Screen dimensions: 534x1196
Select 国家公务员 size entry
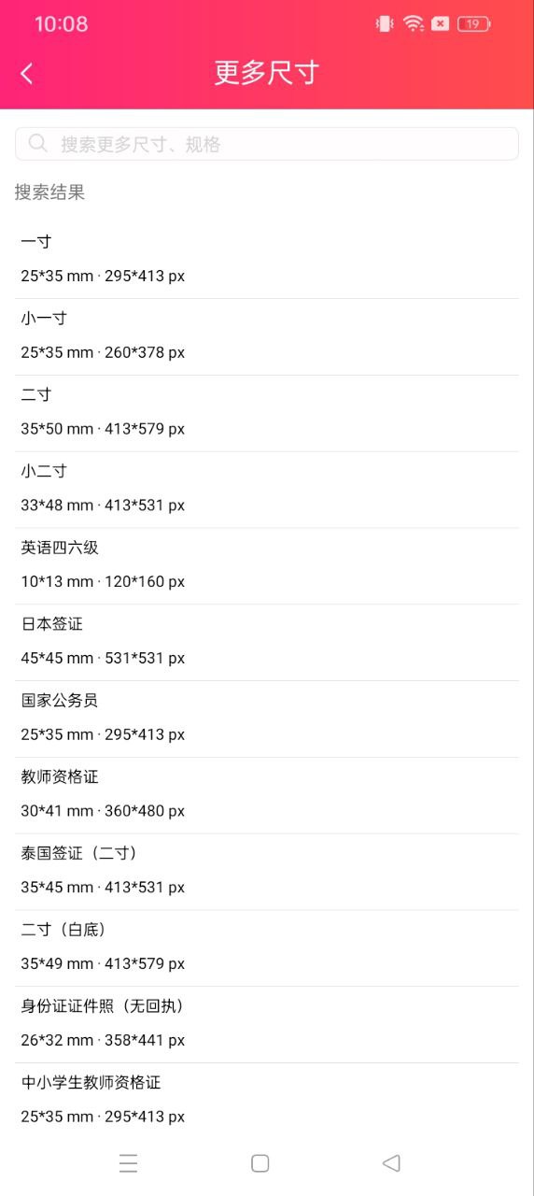[x=267, y=719]
